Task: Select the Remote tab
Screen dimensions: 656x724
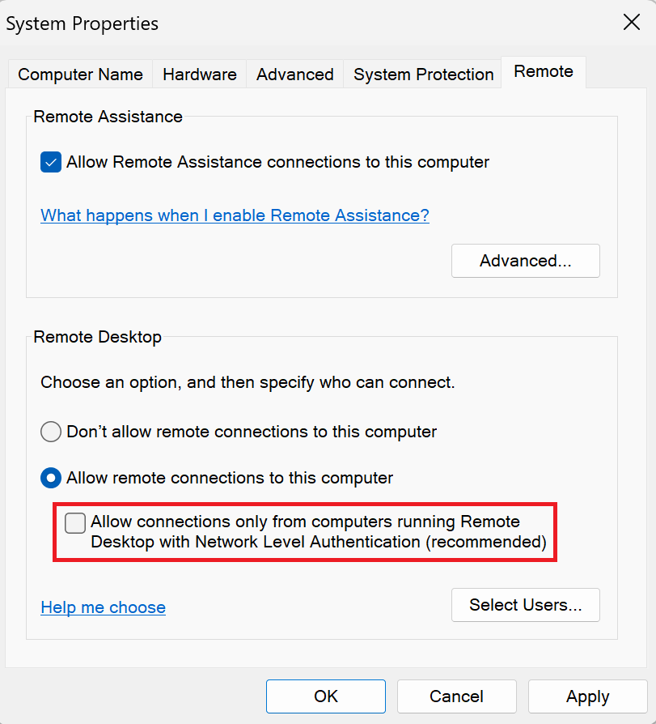Action: pyautogui.click(x=544, y=71)
